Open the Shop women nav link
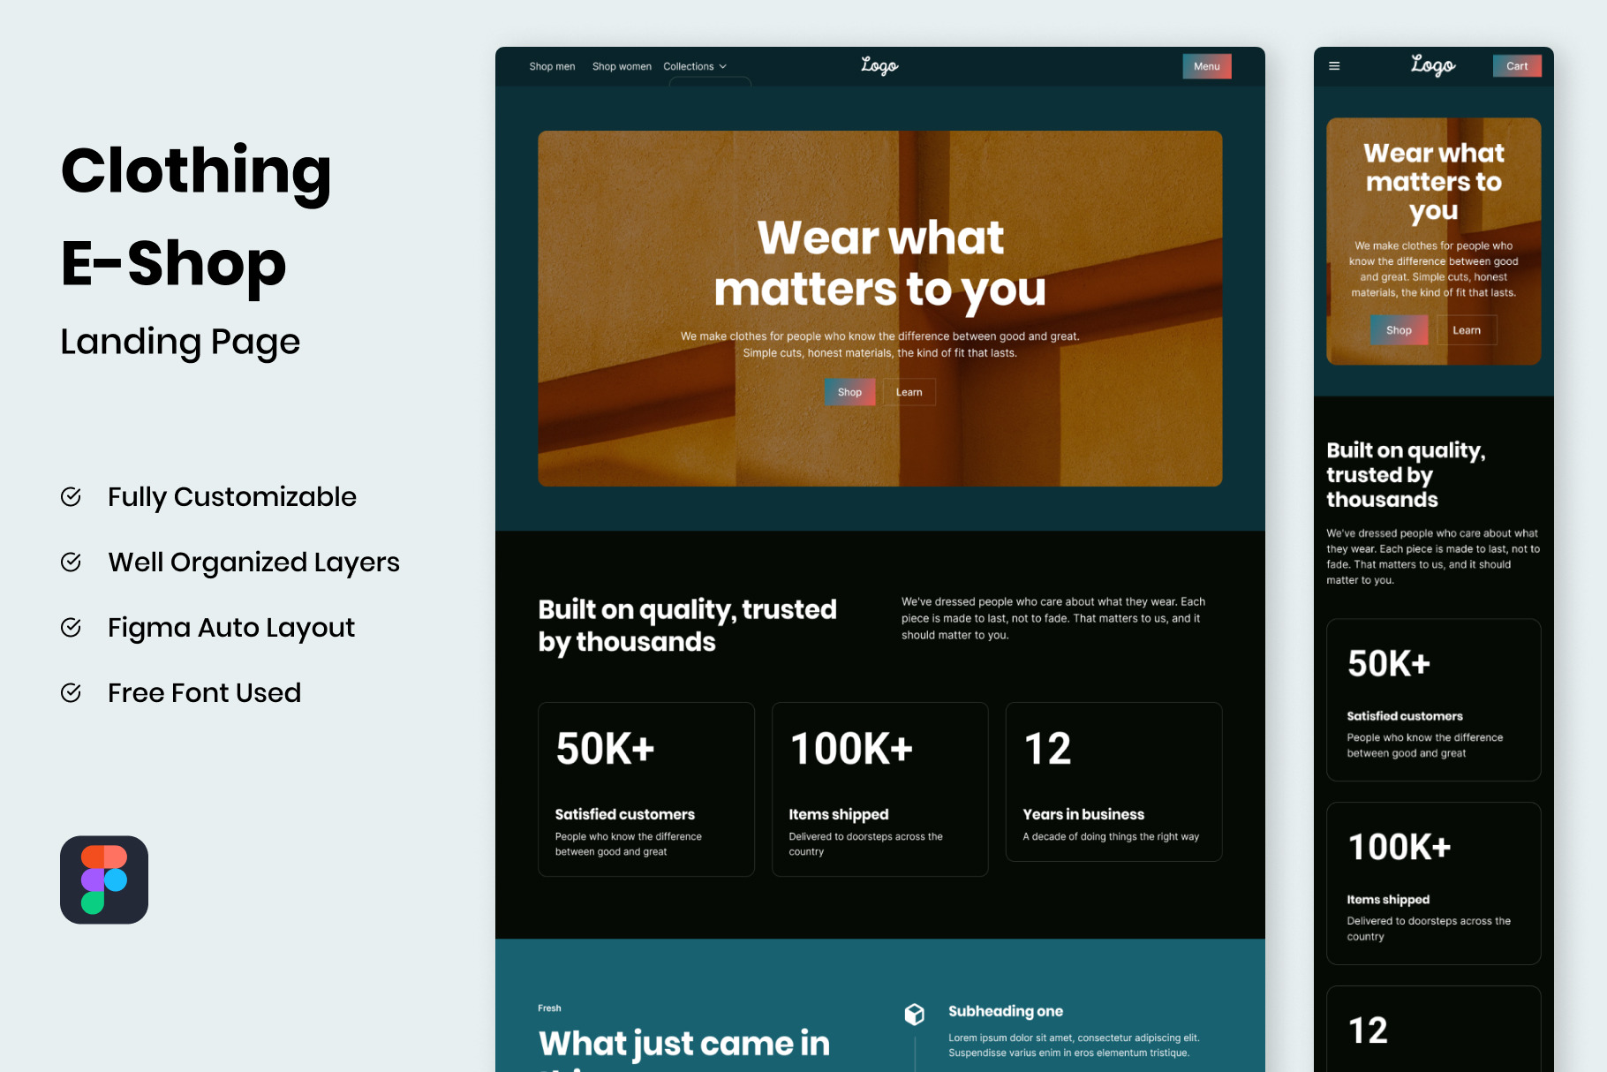 pyautogui.click(x=622, y=67)
